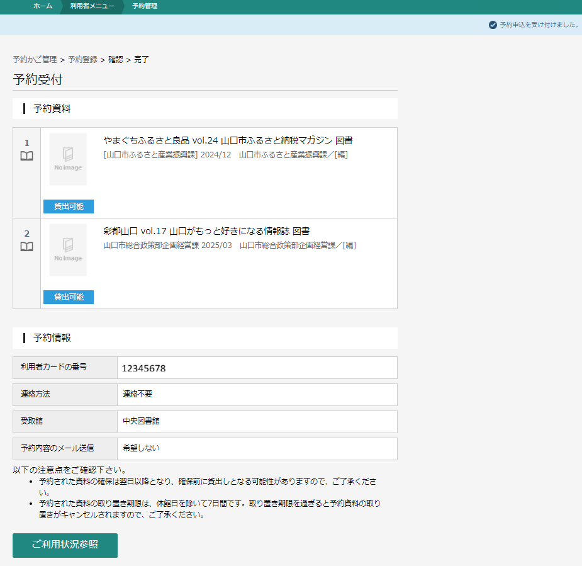The image size is (582, 566).
Task: Go to ホーム in the top navigation
Action: click(43, 6)
